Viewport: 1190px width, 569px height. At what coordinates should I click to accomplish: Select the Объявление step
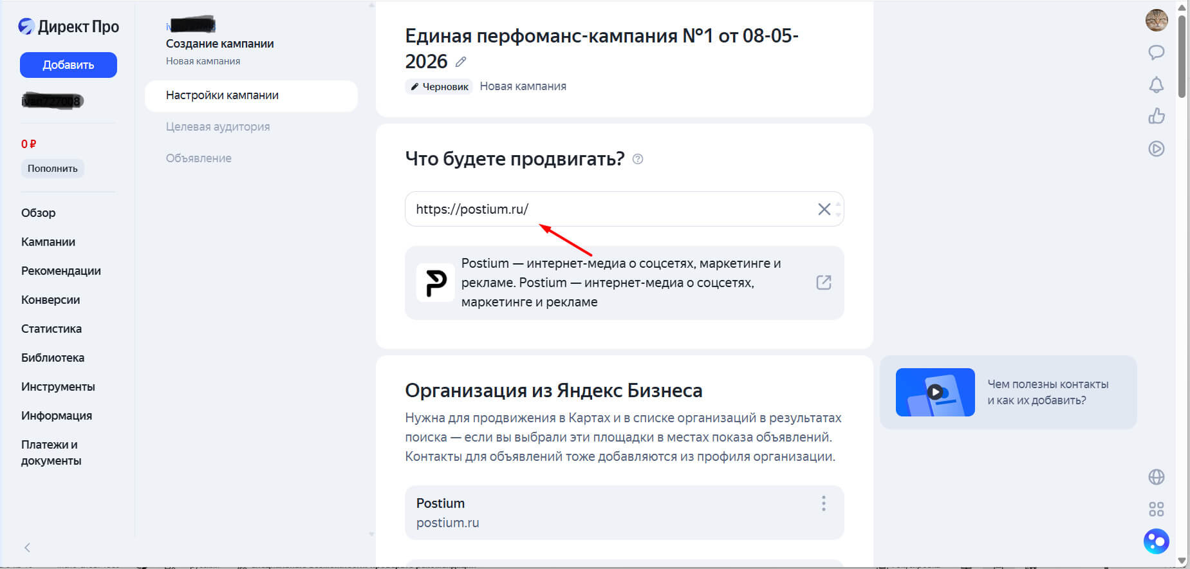tap(199, 158)
